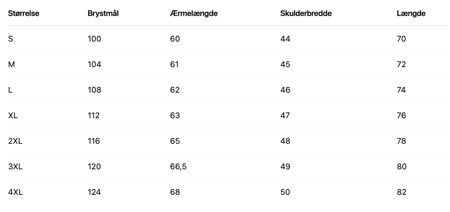Screen dimensions: 450x212
Task: Select chest value 116 in 2XL row
Action: (x=94, y=141)
